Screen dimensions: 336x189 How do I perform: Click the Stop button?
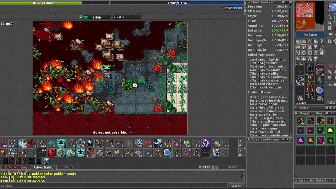click(x=332, y=103)
